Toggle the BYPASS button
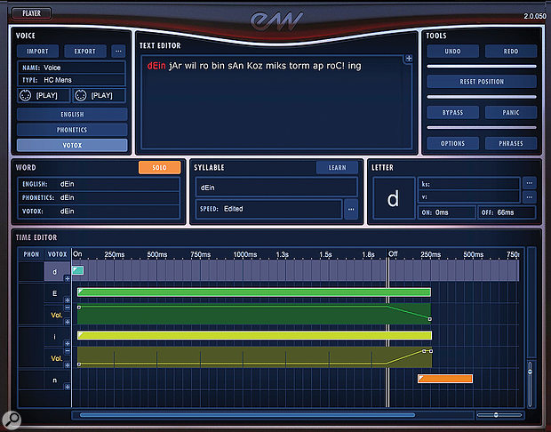 [451, 113]
